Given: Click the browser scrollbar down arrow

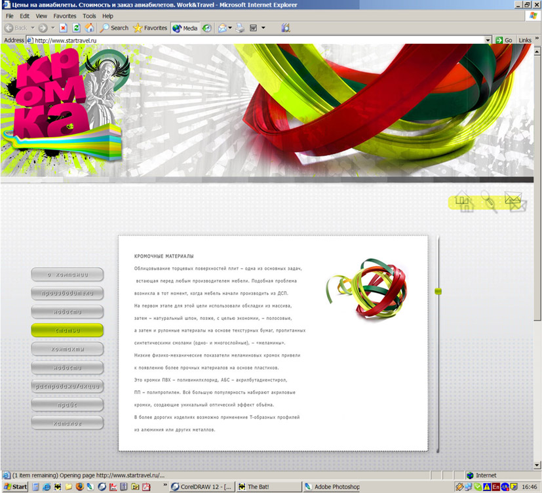Looking at the screenshot, I should [x=537, y=465].
